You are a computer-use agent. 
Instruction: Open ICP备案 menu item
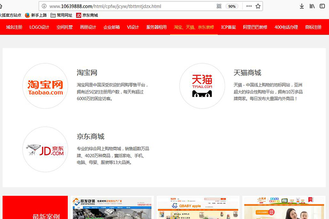coord(228,27)
